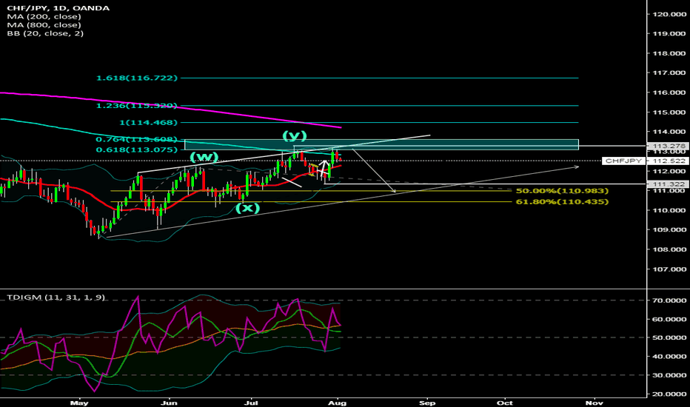Click the TDIGM (11, 31, 1, 9) indicator label
Image resolution: width=690 pixels, height=407 pixels.
[x=56, y=297]
